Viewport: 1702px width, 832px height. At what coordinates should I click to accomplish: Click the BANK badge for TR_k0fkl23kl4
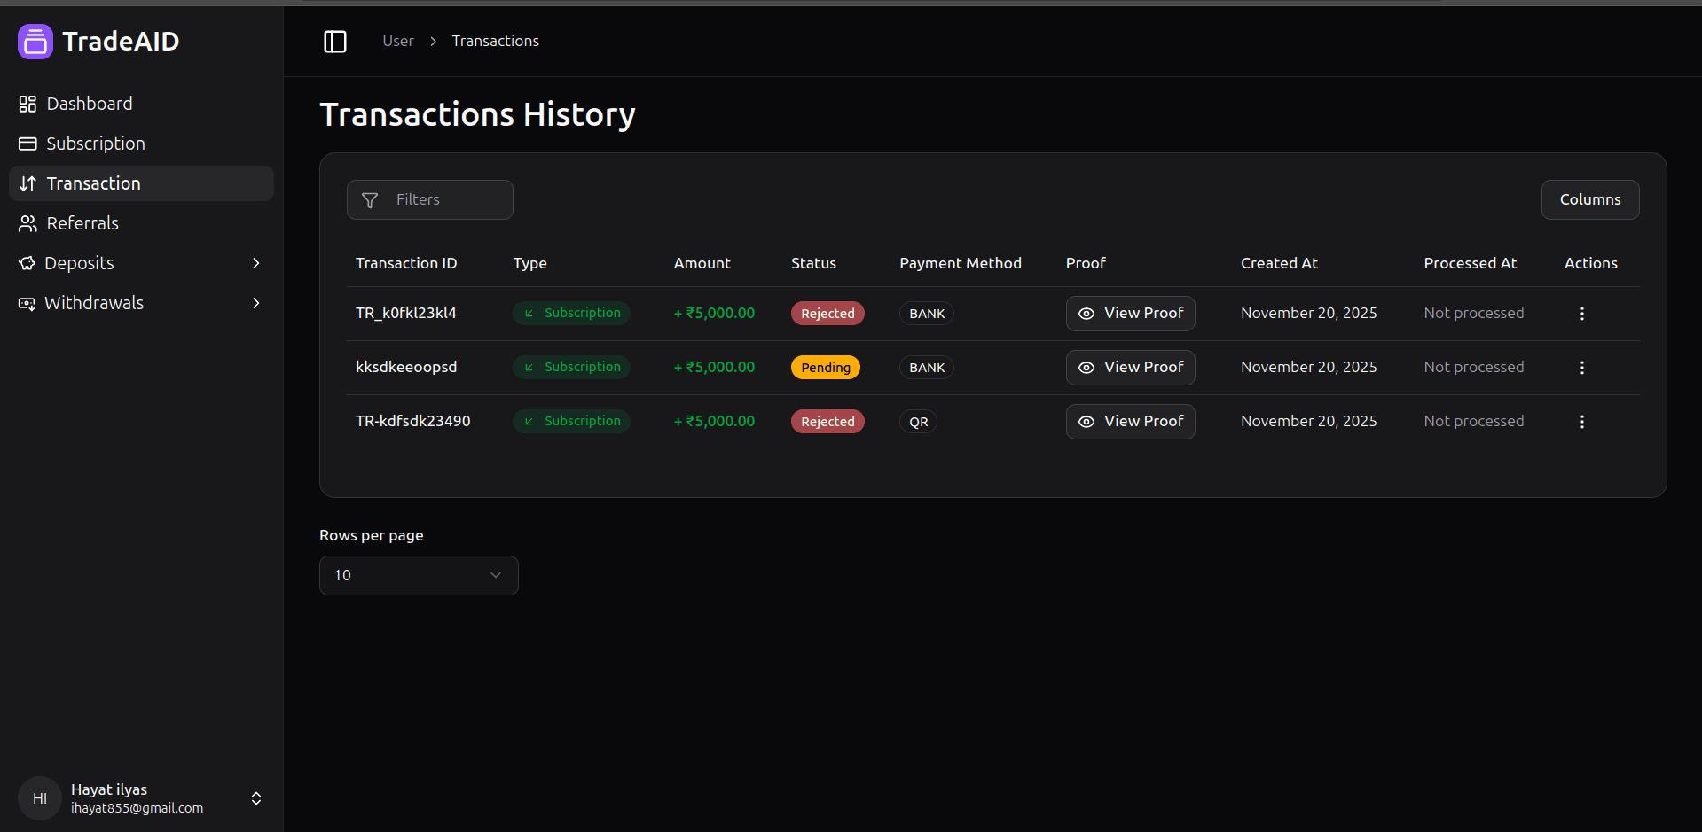point(927,314)
